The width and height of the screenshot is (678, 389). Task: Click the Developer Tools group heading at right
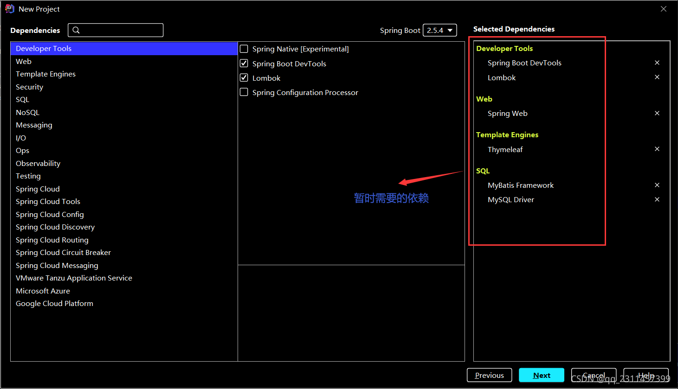pos(504,49)
